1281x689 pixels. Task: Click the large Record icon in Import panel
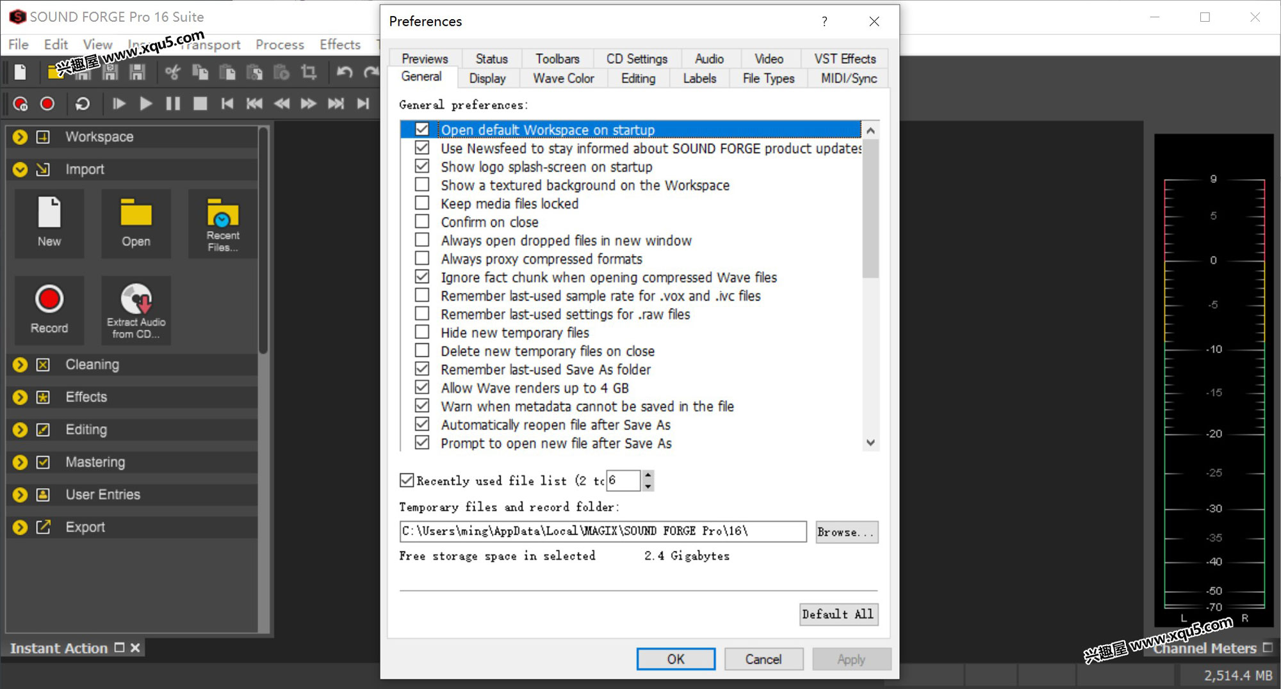[49, 310]
